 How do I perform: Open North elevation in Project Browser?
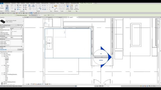(x=7, y=77)
